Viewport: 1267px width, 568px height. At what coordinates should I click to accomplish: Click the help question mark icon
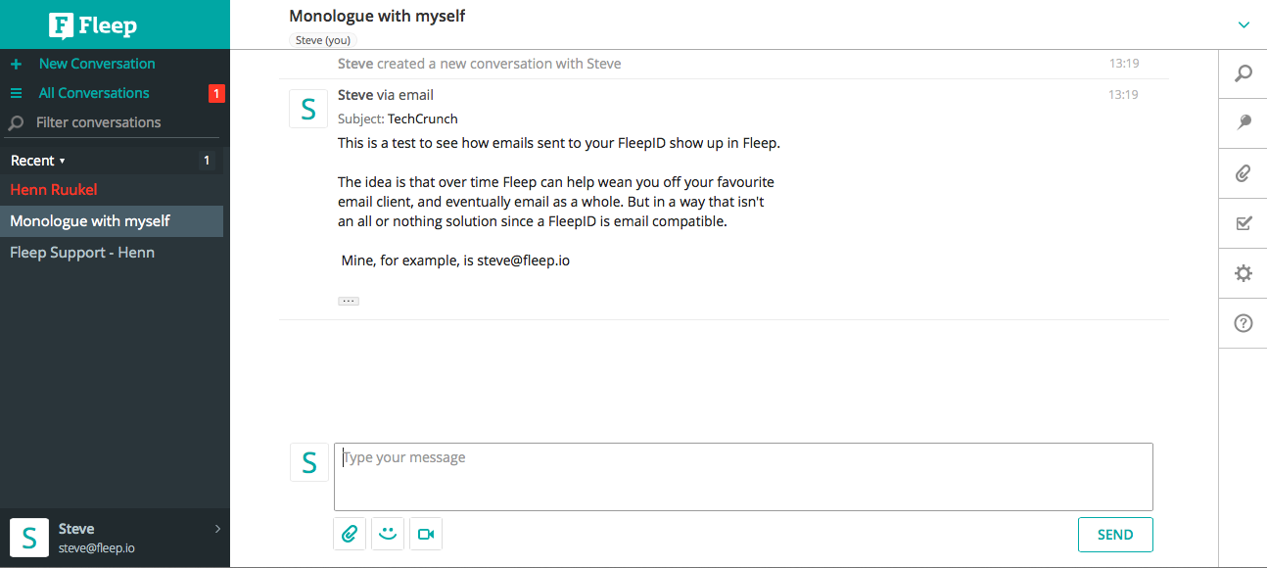tap(1244, 323)
